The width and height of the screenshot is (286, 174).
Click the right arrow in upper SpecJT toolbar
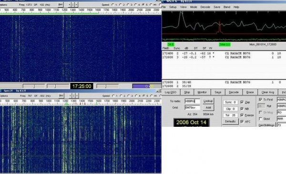pyautogui.click(x=76, y=5)
